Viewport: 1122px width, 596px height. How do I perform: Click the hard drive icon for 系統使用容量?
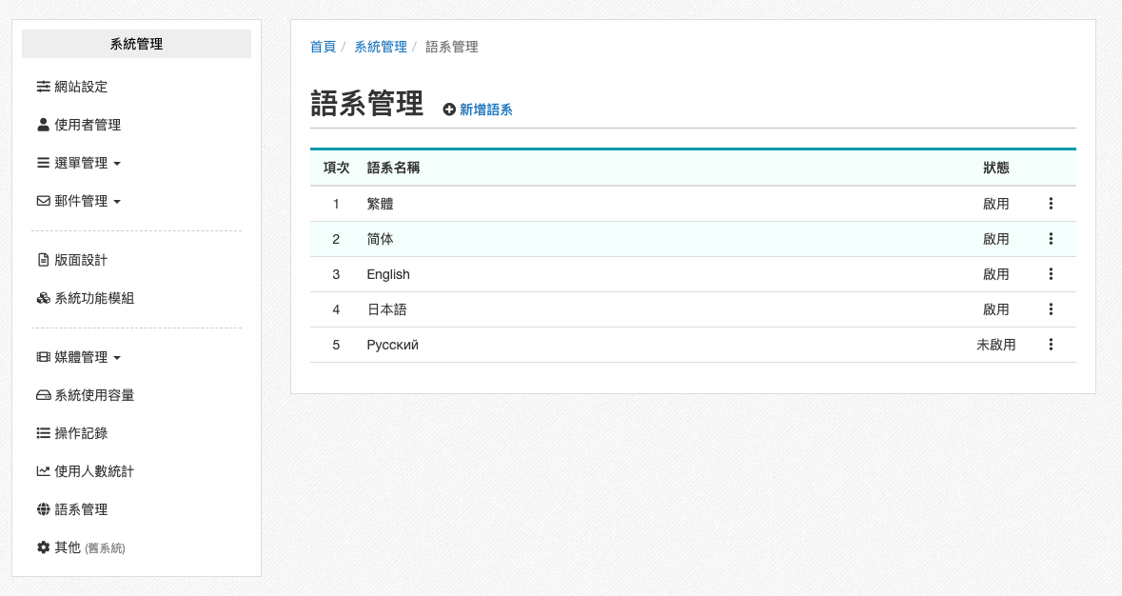(x=43, y=395)
